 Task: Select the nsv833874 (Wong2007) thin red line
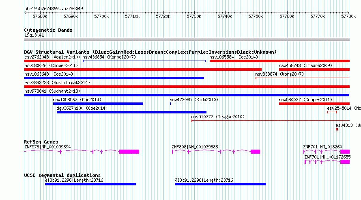click(303, 78)
